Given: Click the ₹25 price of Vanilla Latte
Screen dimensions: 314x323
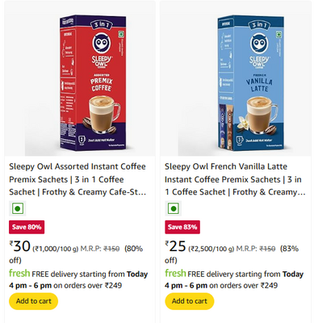Looking at the screenshot, I should (x=175, y=246).
